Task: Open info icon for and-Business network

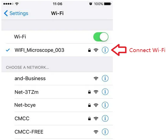Action: coord(105,78)
